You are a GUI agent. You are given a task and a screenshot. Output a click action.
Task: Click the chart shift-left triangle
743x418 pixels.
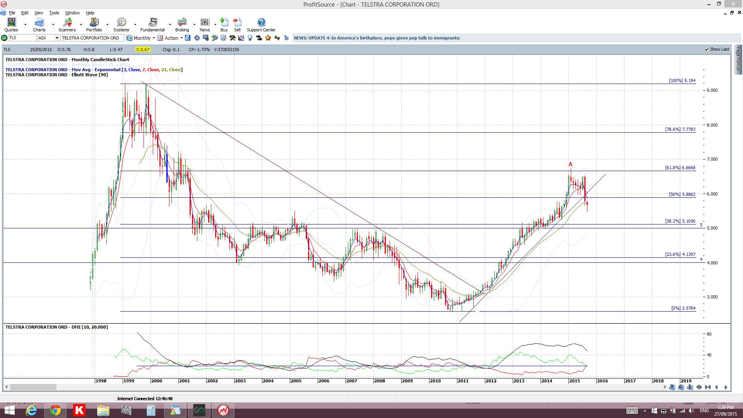pos(717,387)
